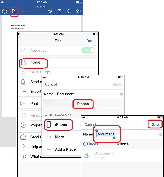Tap the greyed Save in Places dialog

click(x=117, y=85)
